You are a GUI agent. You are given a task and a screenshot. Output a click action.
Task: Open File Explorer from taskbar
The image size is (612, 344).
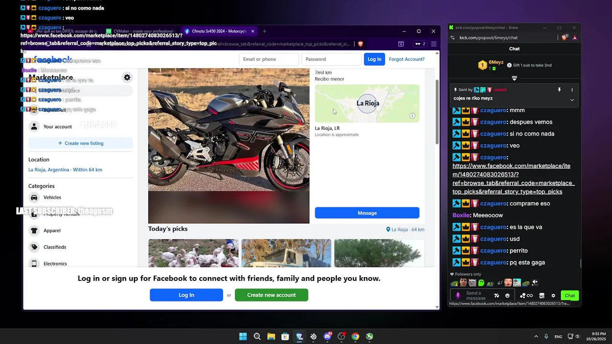pyautogui.click(x=271, y=336)
